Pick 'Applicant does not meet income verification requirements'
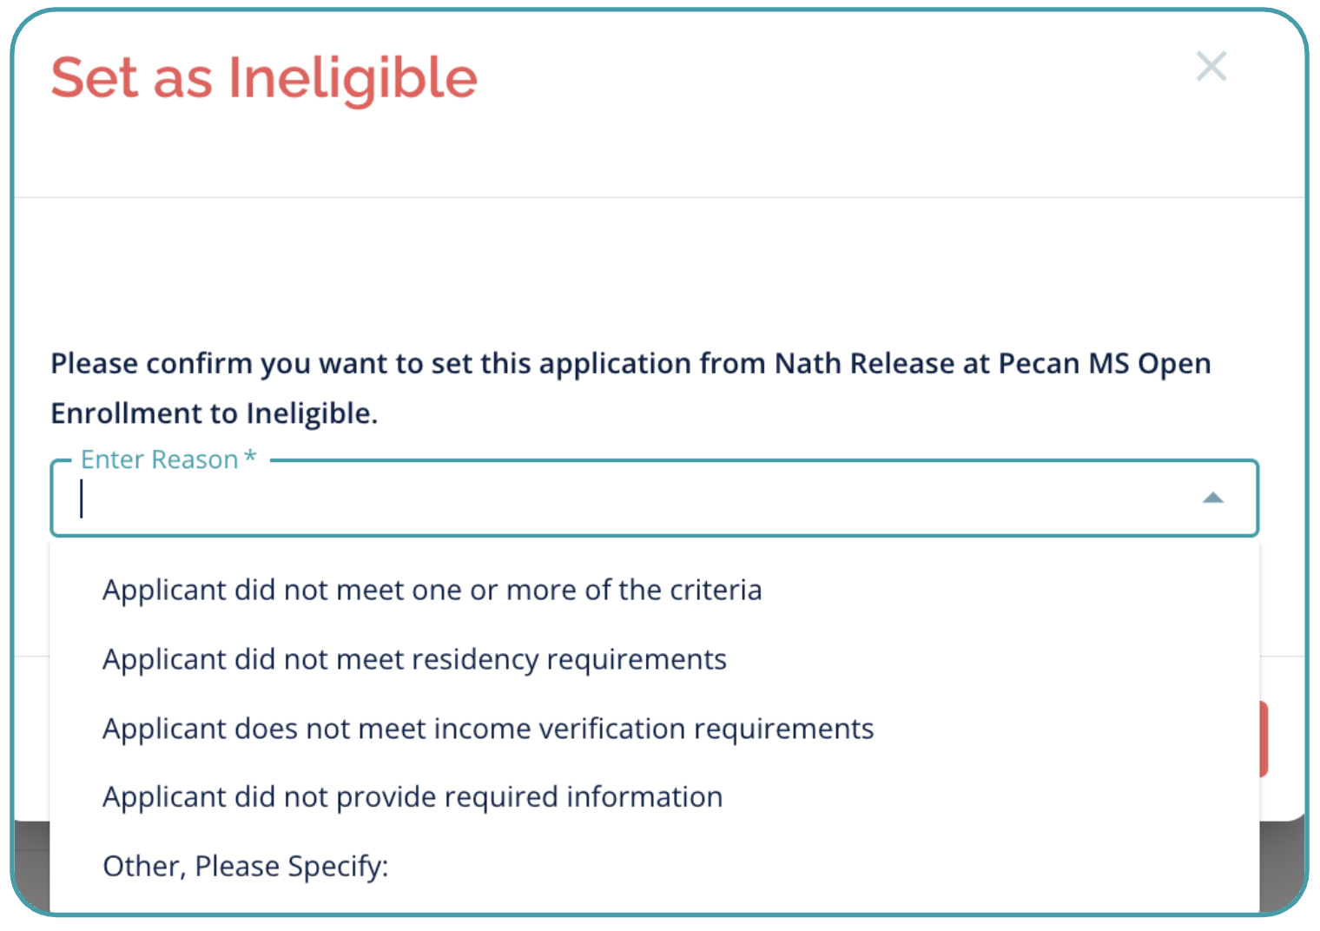Image resolution: width=1320 pixels, height=931 pixels. point(488,729)
